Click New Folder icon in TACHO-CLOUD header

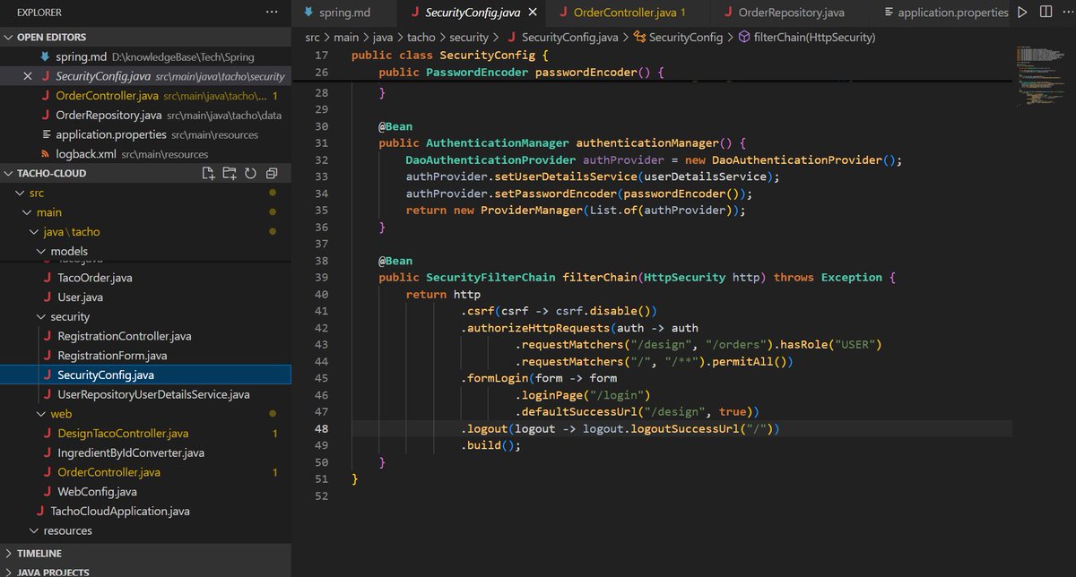230,173
